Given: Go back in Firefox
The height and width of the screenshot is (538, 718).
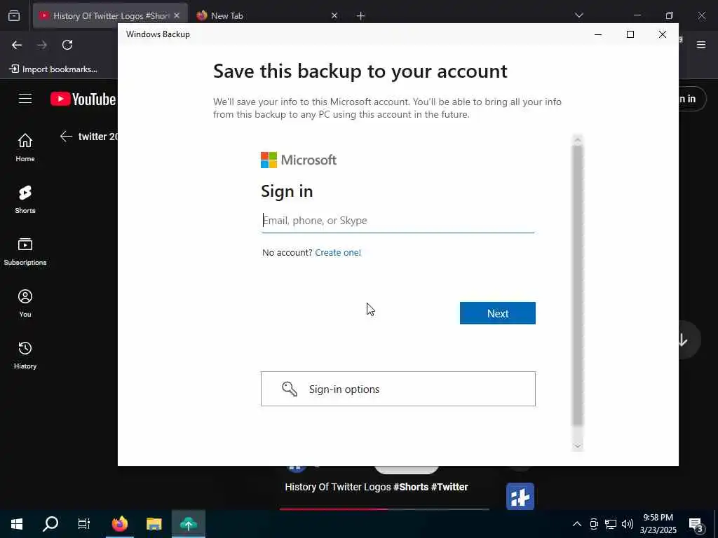Looking at the screenshot, I should (x=17, y=45).
